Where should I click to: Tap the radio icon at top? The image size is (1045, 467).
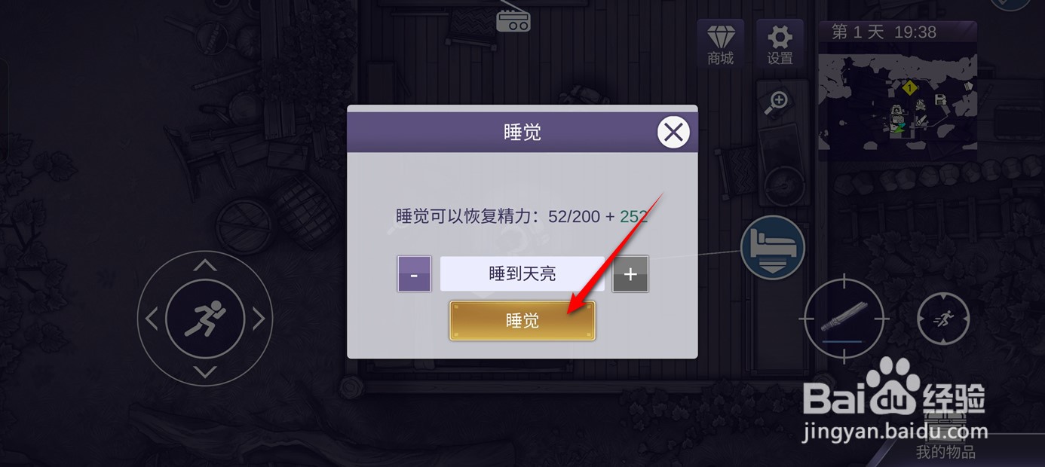coord(513,21)
